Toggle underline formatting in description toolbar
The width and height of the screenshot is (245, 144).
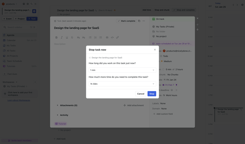coord(67,37)
